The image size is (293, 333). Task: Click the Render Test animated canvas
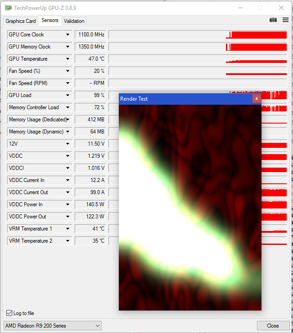coord(190,207)
